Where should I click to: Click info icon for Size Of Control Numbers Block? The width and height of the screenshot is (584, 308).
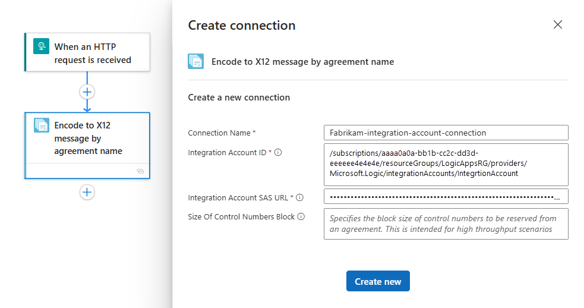pos(301,217)
